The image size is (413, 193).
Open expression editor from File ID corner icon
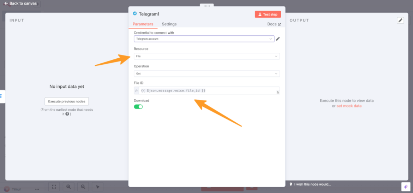277,92
